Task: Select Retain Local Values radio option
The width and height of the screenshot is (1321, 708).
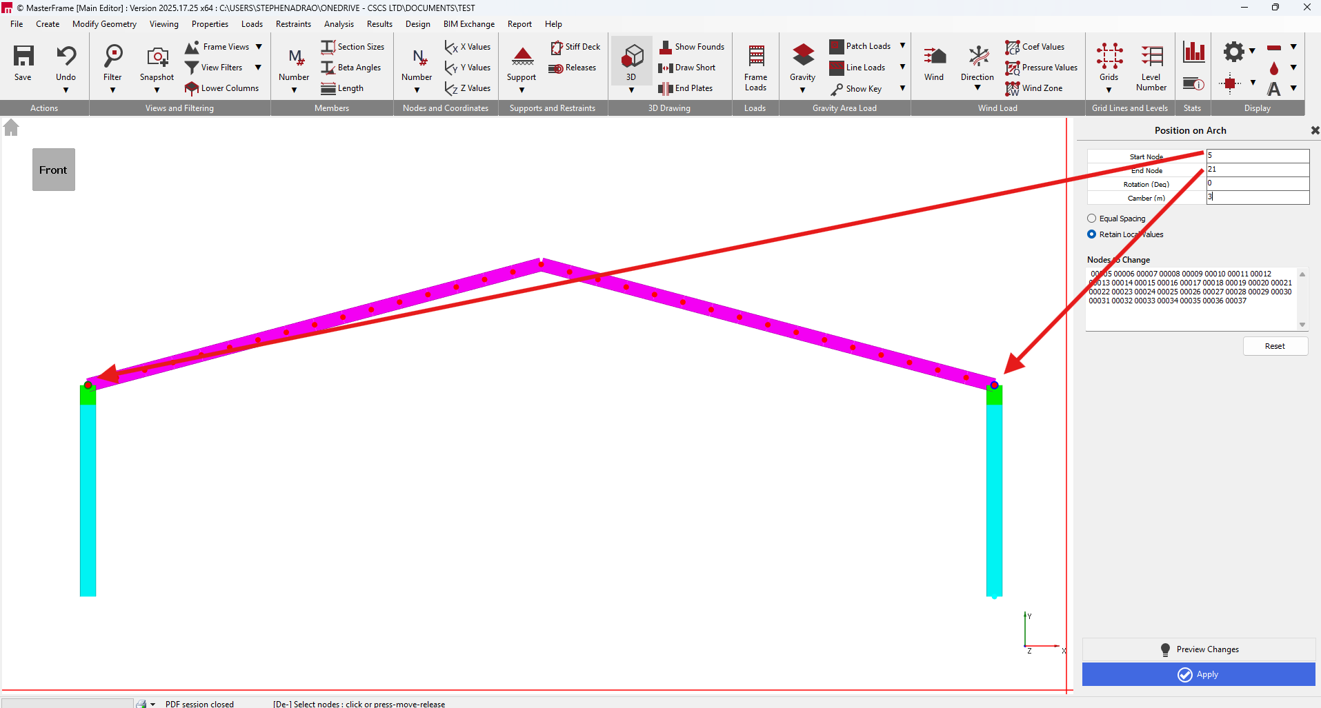Action: 1091,234
